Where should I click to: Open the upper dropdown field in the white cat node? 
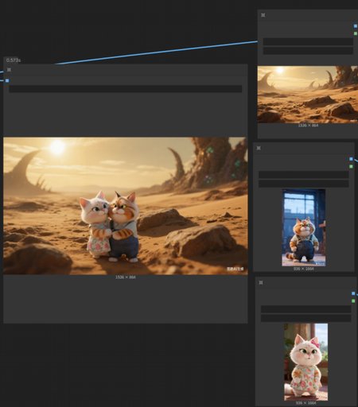[305, 309]
